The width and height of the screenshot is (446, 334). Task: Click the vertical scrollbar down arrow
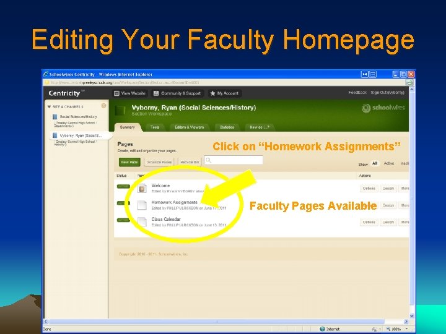coord(411,315)
